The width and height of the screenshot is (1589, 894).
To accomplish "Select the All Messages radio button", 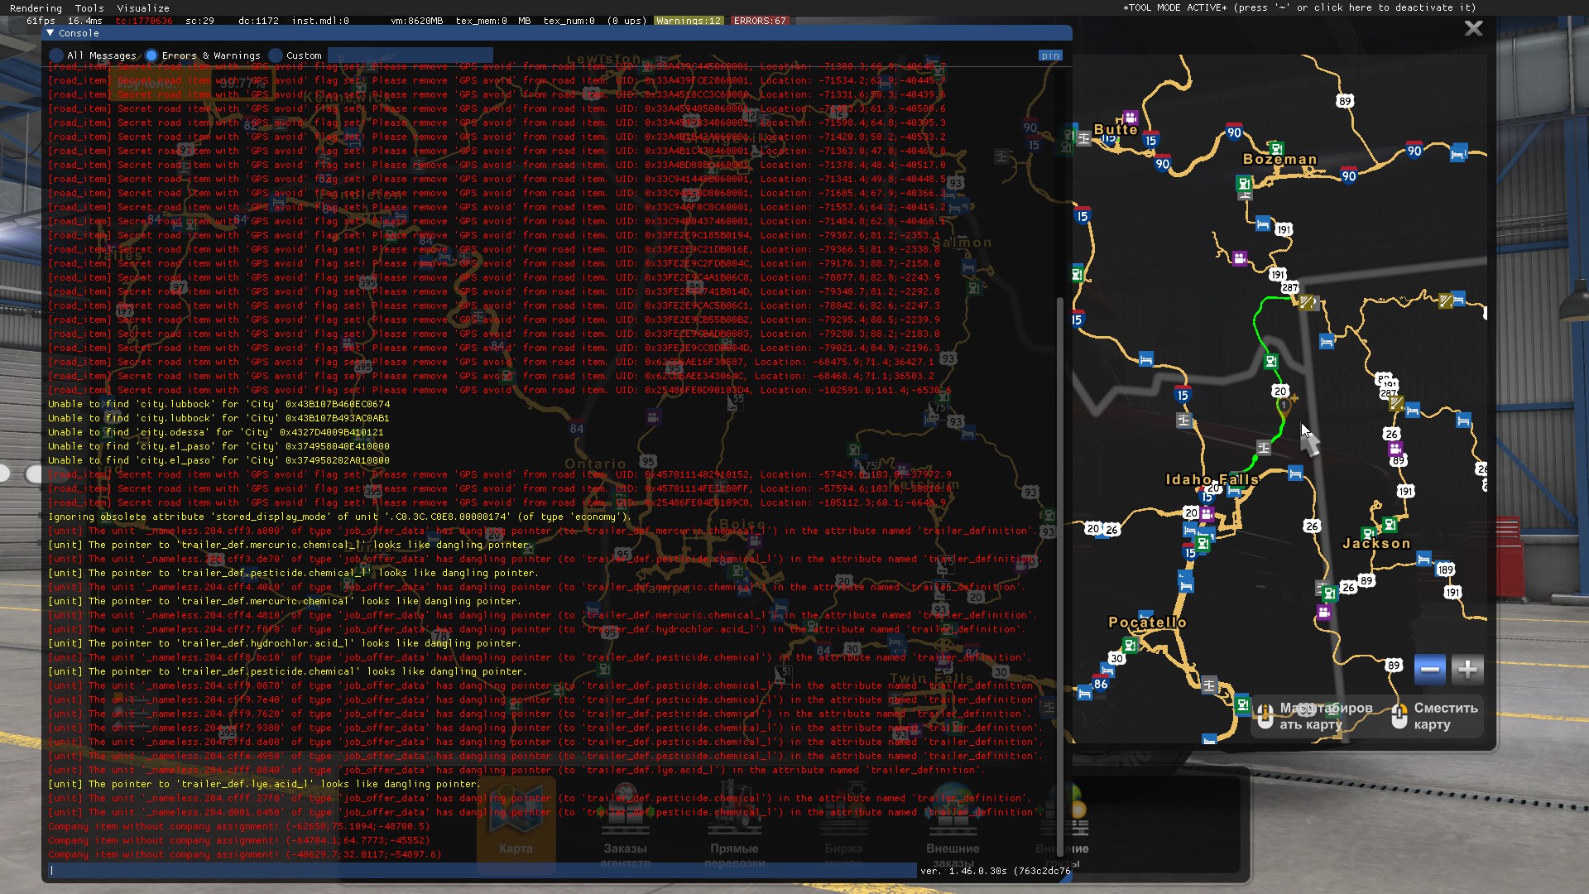I will (56, 55).
